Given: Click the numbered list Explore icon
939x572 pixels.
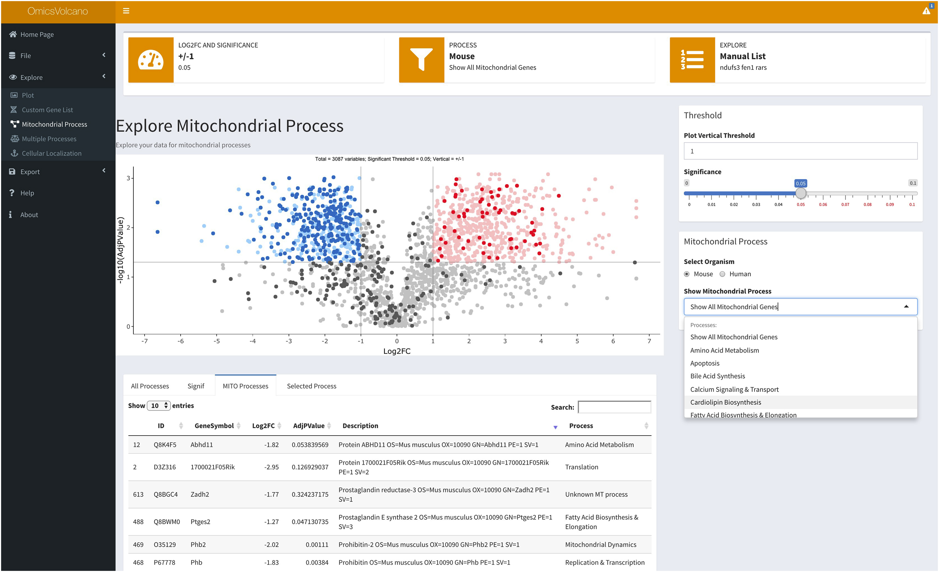Looking at the screenshot, I should pos(692,60).
